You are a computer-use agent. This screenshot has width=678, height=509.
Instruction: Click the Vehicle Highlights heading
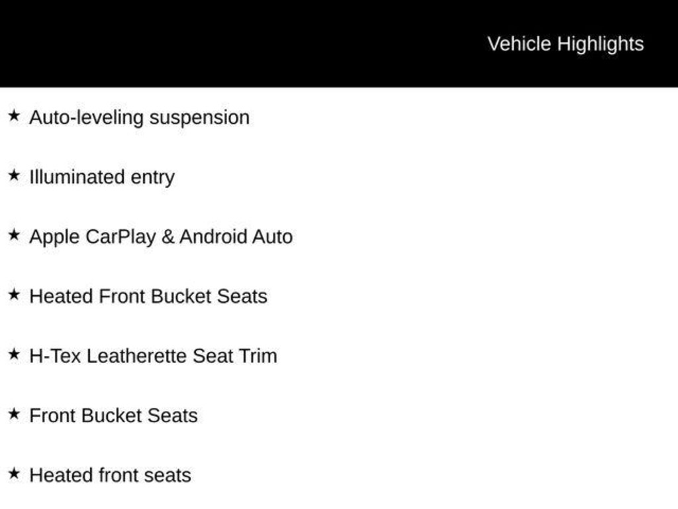[x=565, y=44]
